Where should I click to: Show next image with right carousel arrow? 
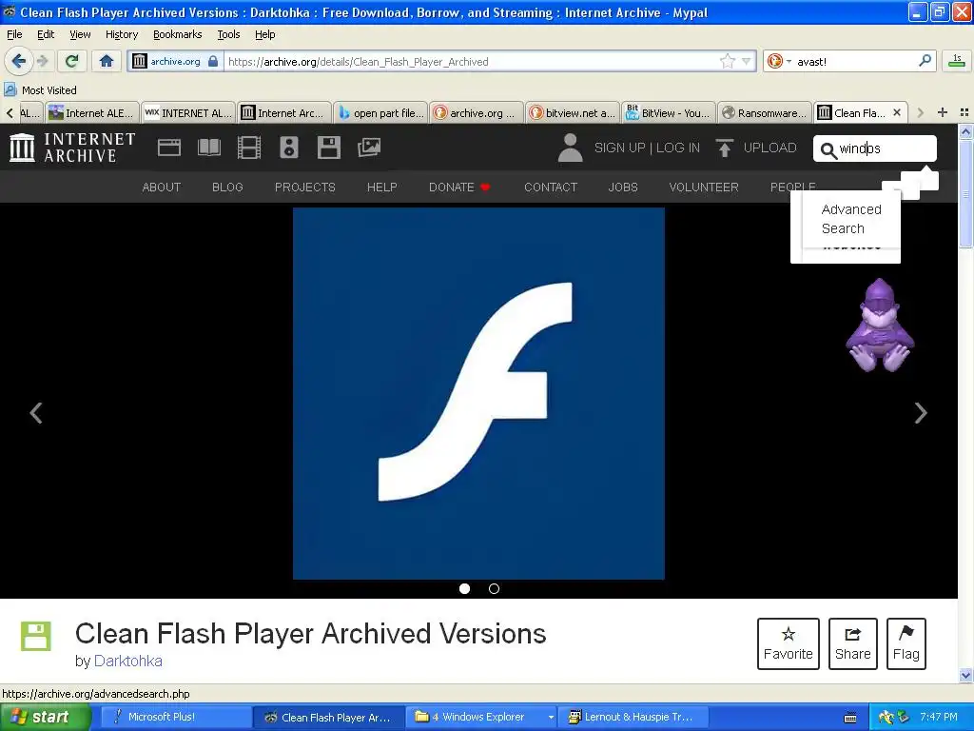pos(921,413)
